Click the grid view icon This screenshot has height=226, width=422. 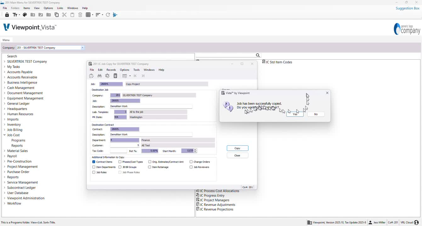88,15
